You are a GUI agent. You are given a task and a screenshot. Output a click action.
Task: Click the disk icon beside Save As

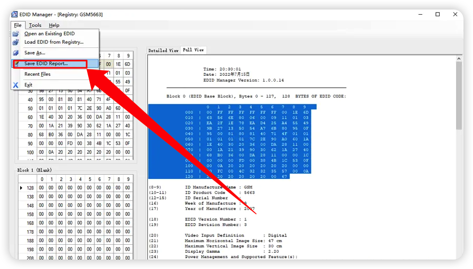click(x=16, y=53)
